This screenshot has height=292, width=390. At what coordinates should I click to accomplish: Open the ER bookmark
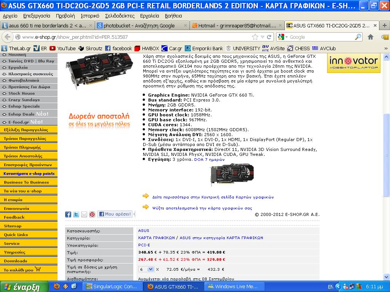(40, 48)
